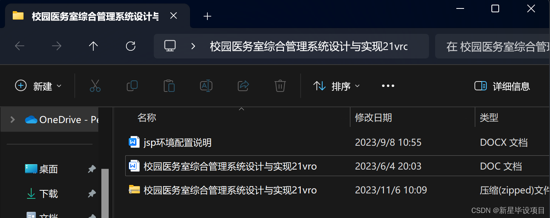Viewport: 550px width, 218px height.
Task: Close the 校园医务室综合管理系统 tab
Action: 174,16
